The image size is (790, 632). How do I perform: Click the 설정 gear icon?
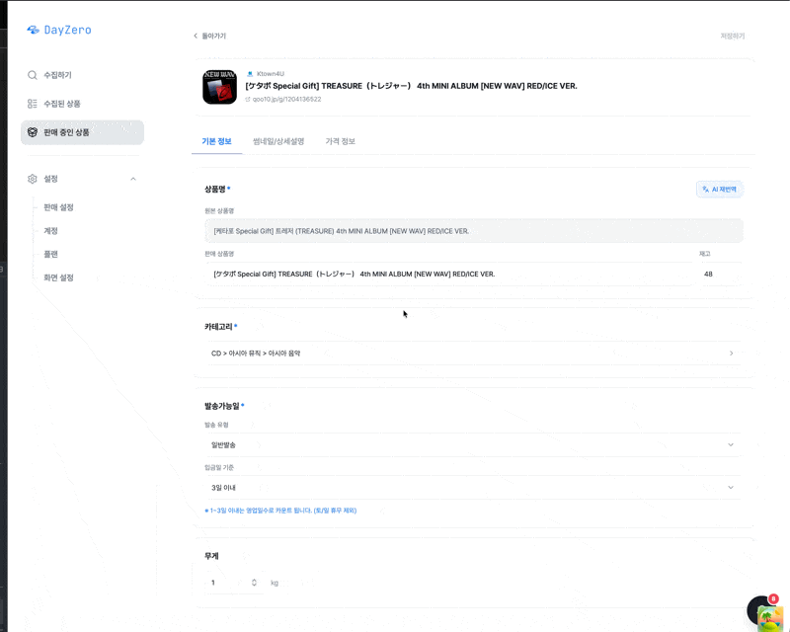coord(33,179)
